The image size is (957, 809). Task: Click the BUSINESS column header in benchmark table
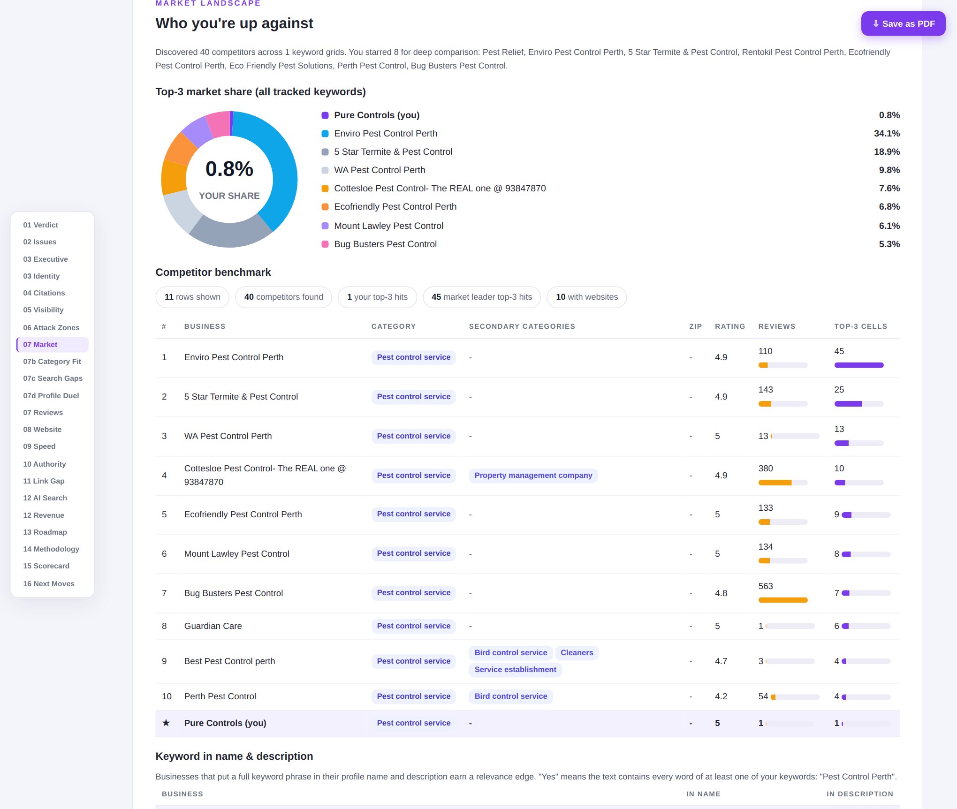tap(205, 326)
